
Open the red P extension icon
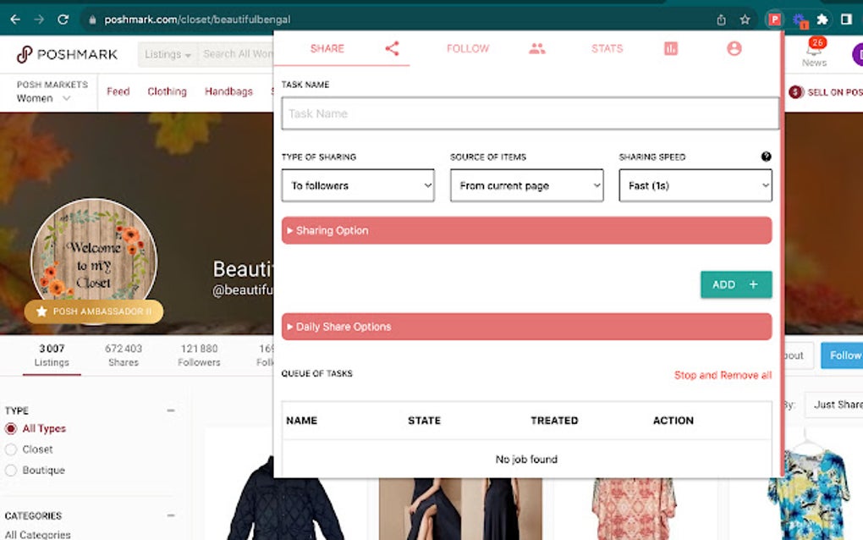774,19
